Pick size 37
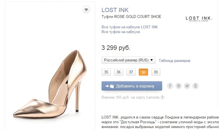The image size is (219, 130). coord(131,72)
